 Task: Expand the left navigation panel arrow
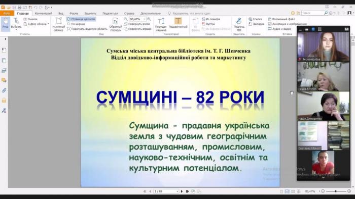tap(5, 39)
